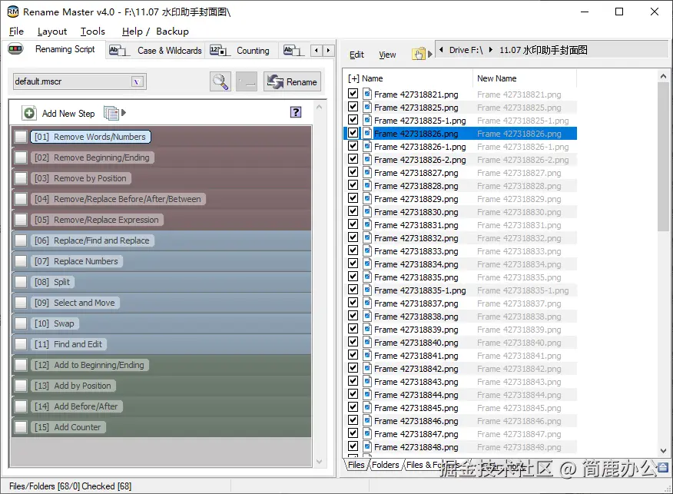Click the file icon of Frame 427318844.png
The width and height of the screenshot is (673, 494).
pos(367,394)
